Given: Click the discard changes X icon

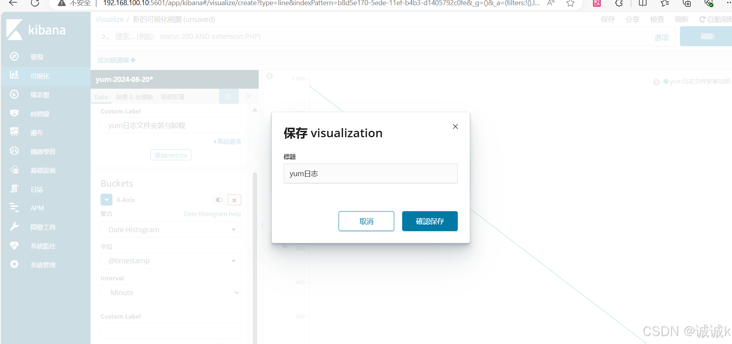Looking at the screenshot, I should pos(249,96).
